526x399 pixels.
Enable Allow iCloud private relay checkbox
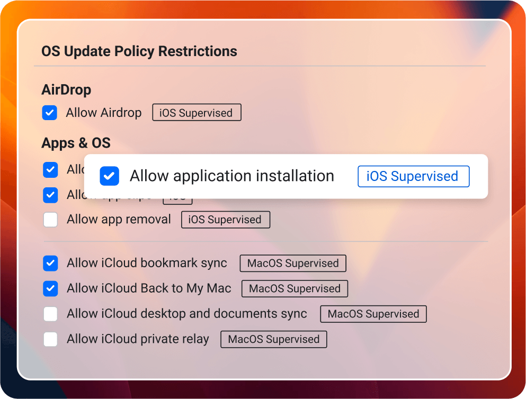pyautogui.click(x=50, y=339)
